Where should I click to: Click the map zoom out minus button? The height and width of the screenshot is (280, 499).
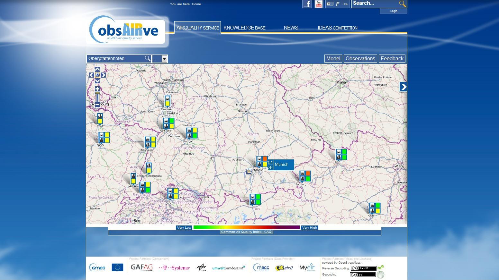click(x=97, y=104)
